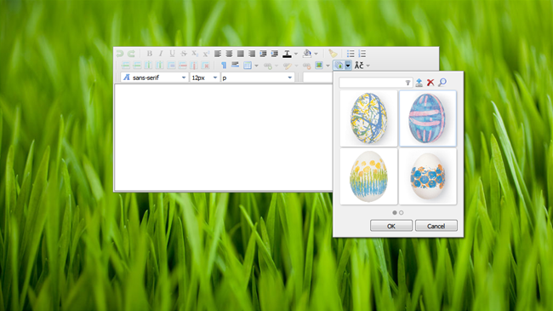Viewport: 553px width, 311px height.
Task: Select the blue and pink striped egg thumbnail
Action: pyautogui.click(x=427, y=118)
